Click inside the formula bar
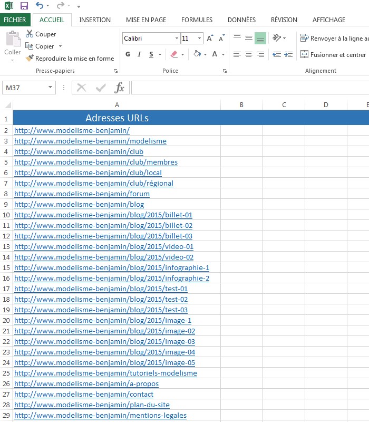This screenshot has width=369, height=422. (250, 88)
